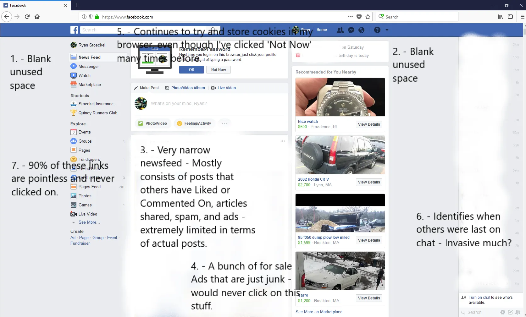Open chat settings gear icon
526x317 pixels.
(x=503, y=312)
